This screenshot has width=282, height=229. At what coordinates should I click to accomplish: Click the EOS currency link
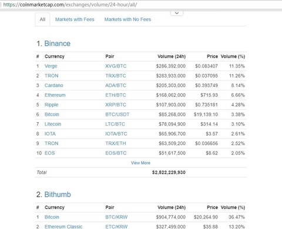50,153
